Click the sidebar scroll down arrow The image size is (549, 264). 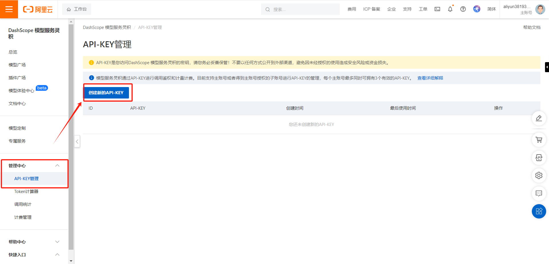click(x=71, y=261)
